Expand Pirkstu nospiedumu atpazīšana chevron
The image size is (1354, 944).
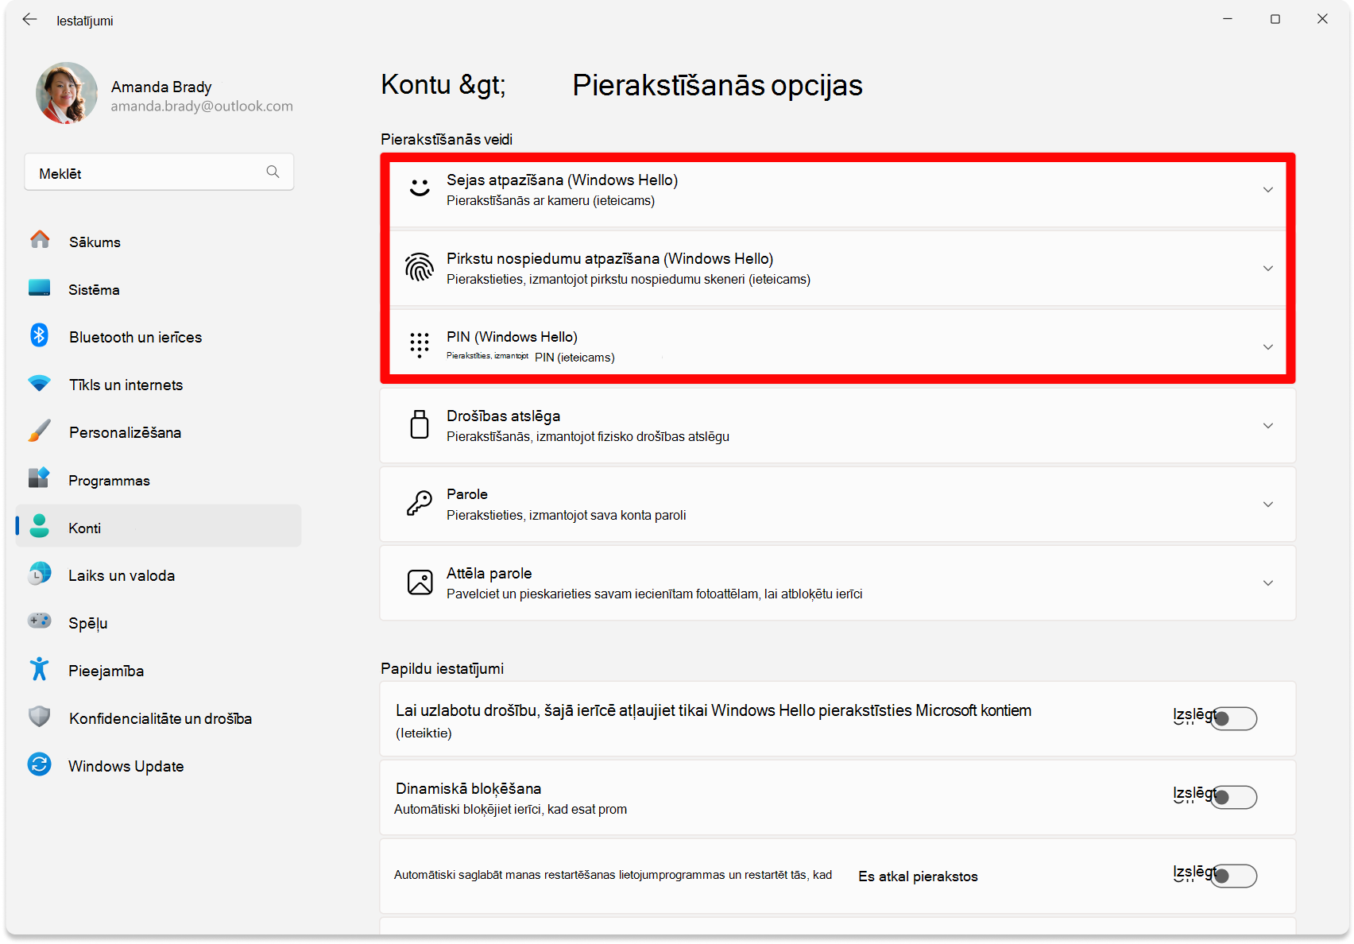click(x=1267, y=268)
